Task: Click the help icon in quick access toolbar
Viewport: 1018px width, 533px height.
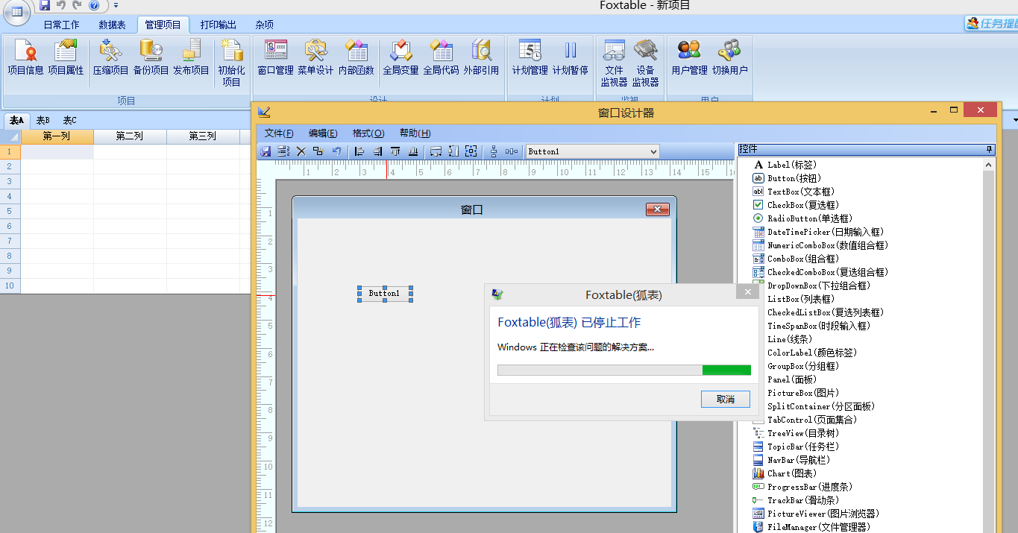Action: (x=94, y=5)
